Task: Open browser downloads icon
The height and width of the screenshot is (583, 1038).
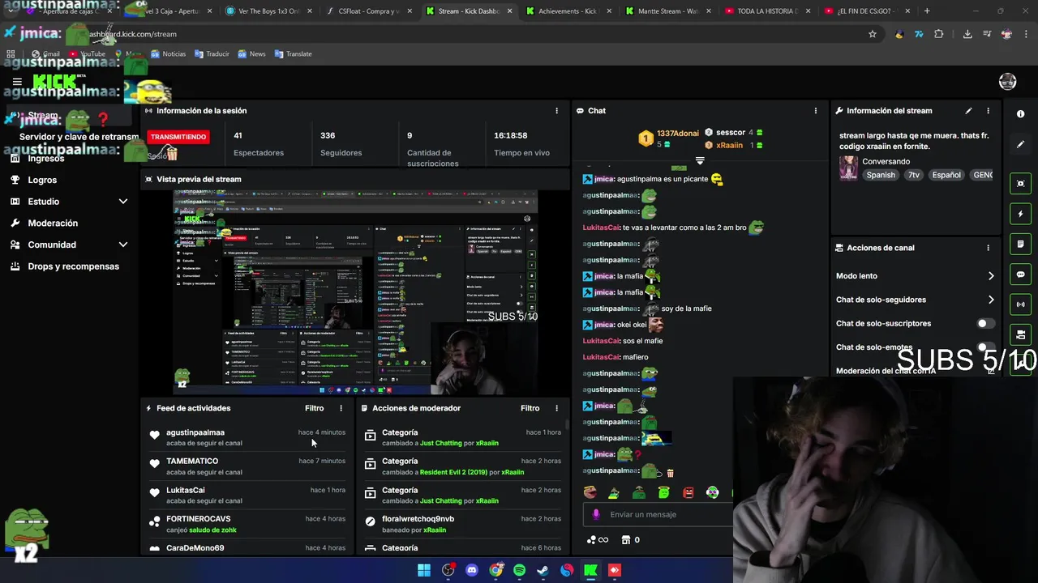Action: tap(967, 34)
